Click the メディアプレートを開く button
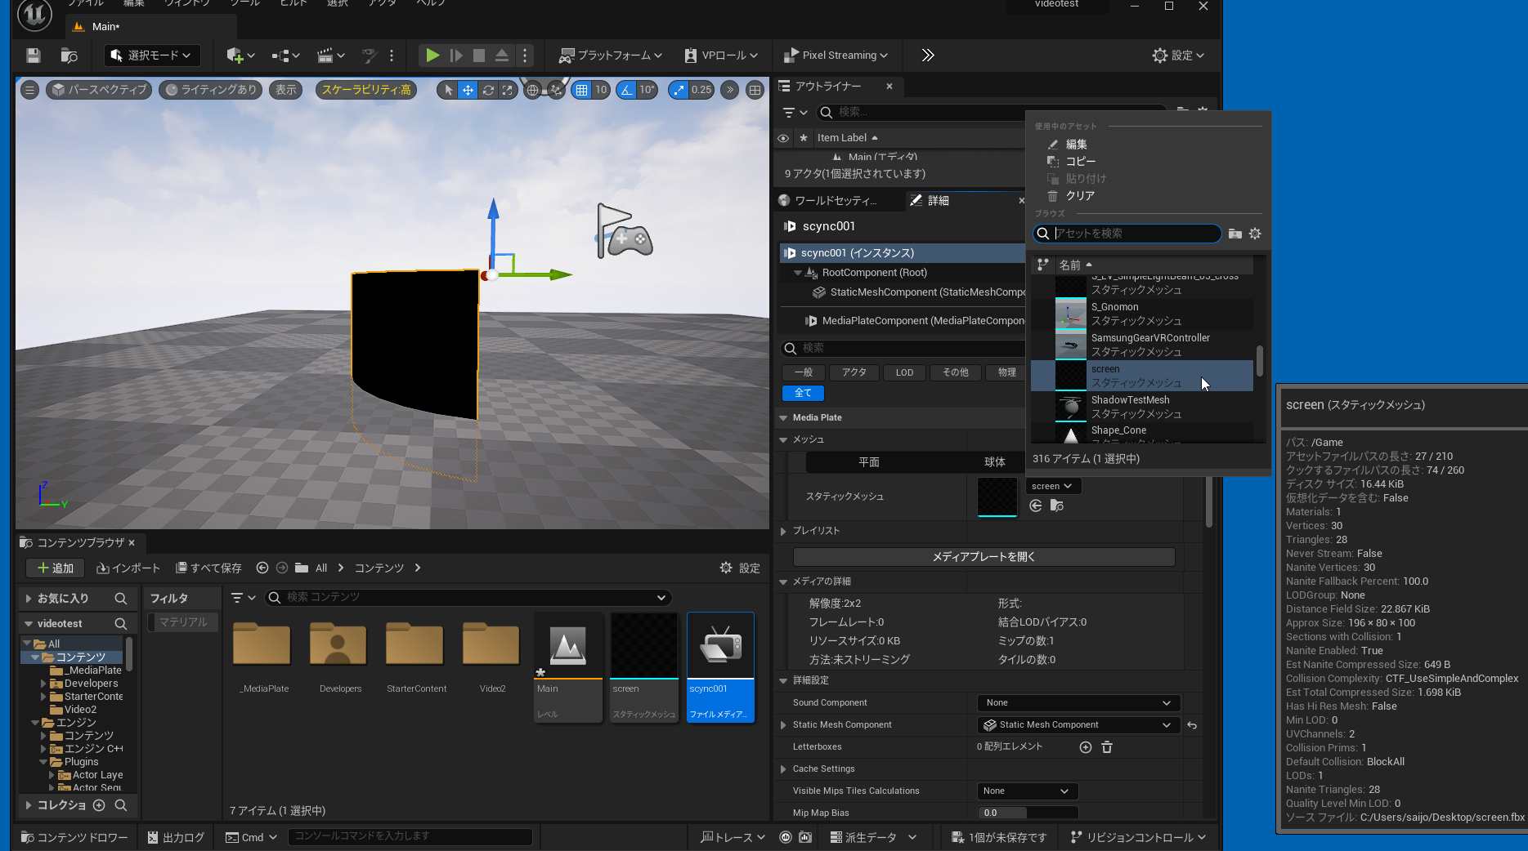The height and width of the screenshot is (851, 1528). tap(984, 557)
